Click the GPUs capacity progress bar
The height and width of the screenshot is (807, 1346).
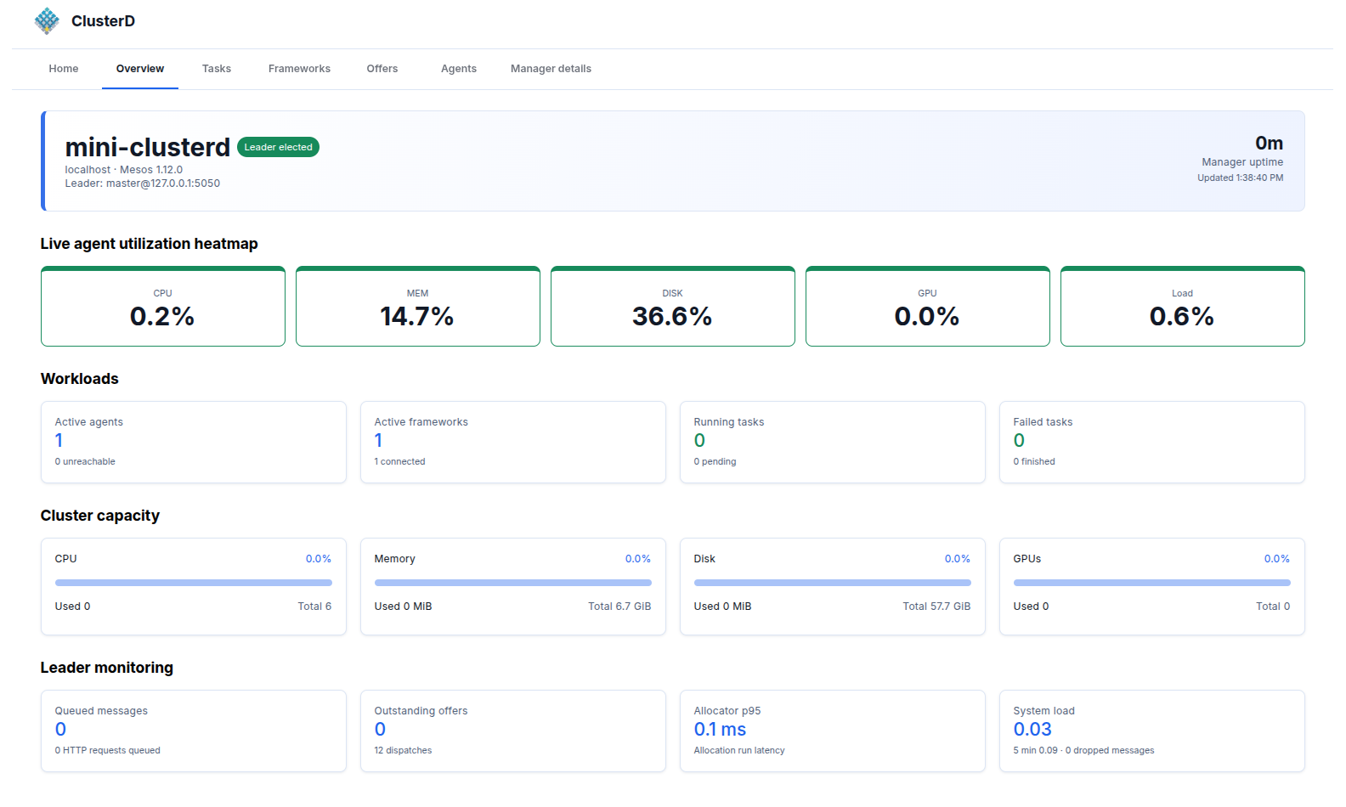click(1152, 583)
